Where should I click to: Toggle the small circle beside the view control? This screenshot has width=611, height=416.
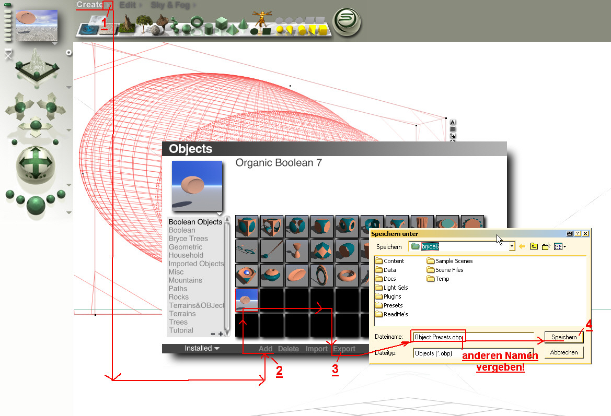click(68, 53)
